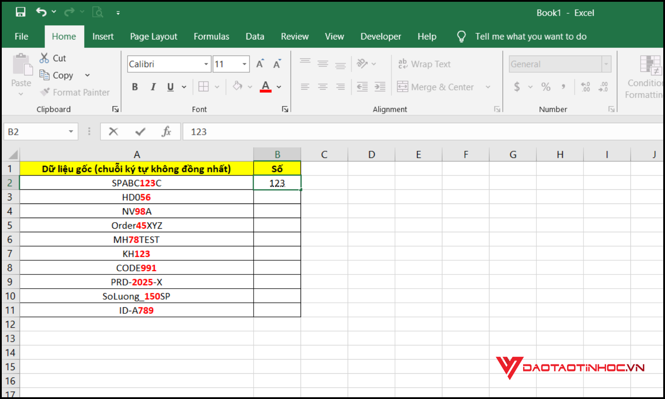Click the Merge & Center button
This screenshot has width=665, height=399.
coord(436,87)
